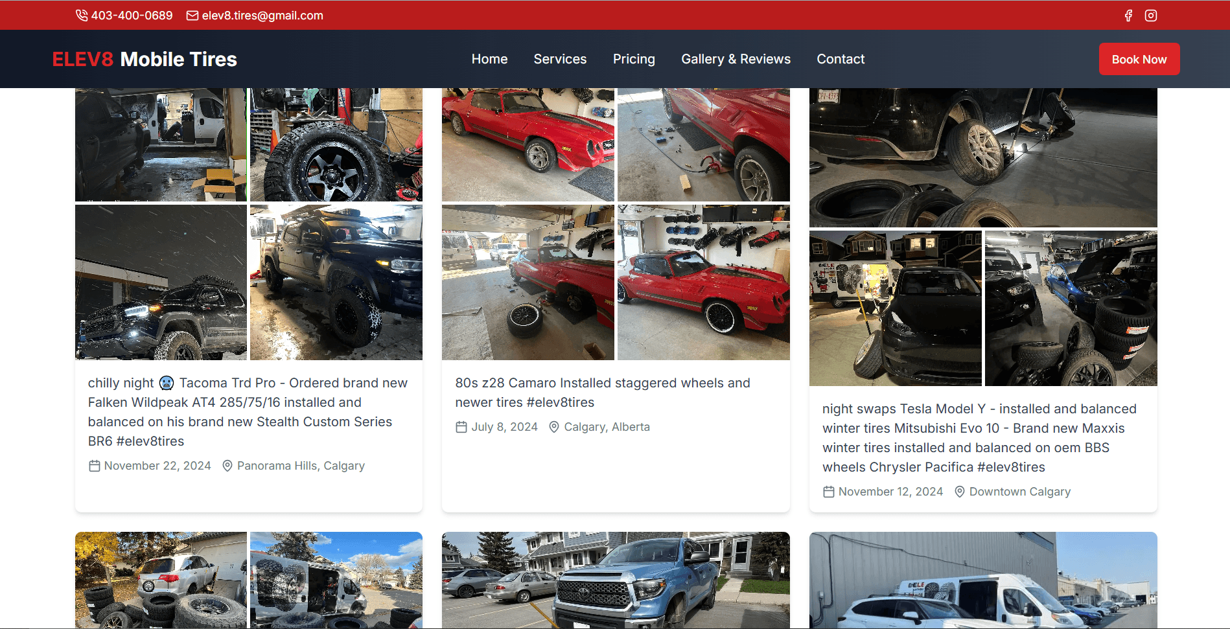
Task: Open the black Tesla Model Y photo
Action: point(896,308)
